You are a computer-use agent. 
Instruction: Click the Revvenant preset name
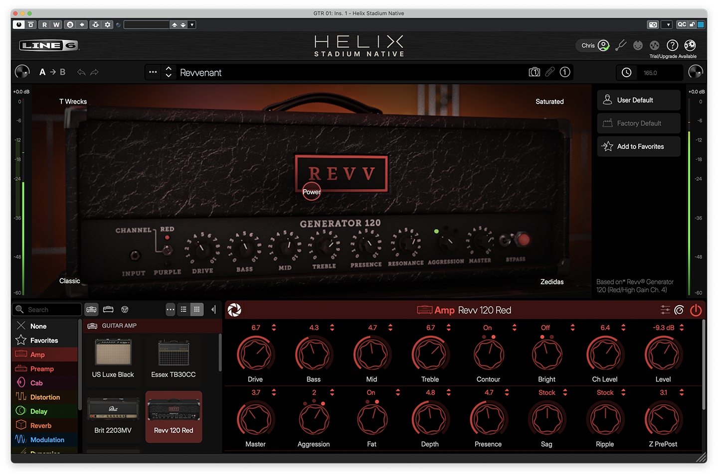(x=200, y=73)
